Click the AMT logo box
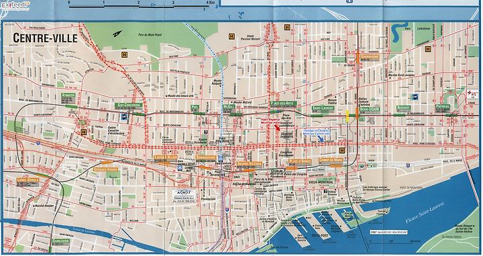Screen dimensions: 483x256 pyautogui.click(x=184, y=196)
